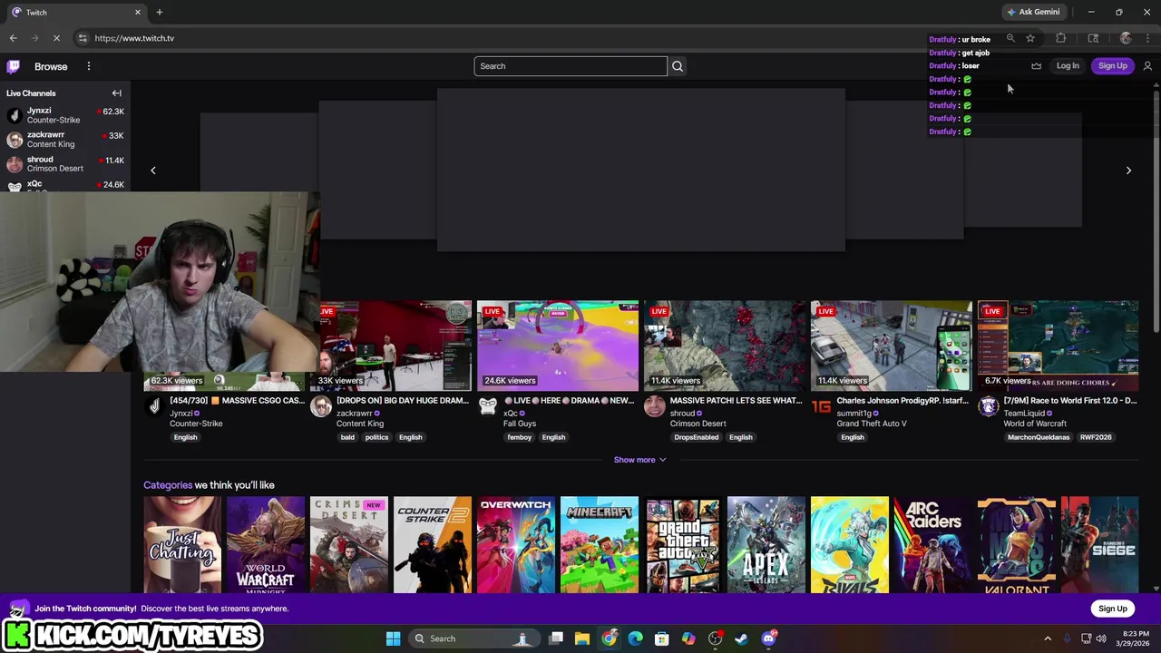Image resolution: width=1161 pixels, height=653 pixels.
Task: Click xQc's avatar under the stream card
Action: pos(488,406)
